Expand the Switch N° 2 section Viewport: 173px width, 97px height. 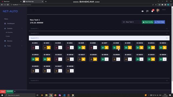pos(99,33)
